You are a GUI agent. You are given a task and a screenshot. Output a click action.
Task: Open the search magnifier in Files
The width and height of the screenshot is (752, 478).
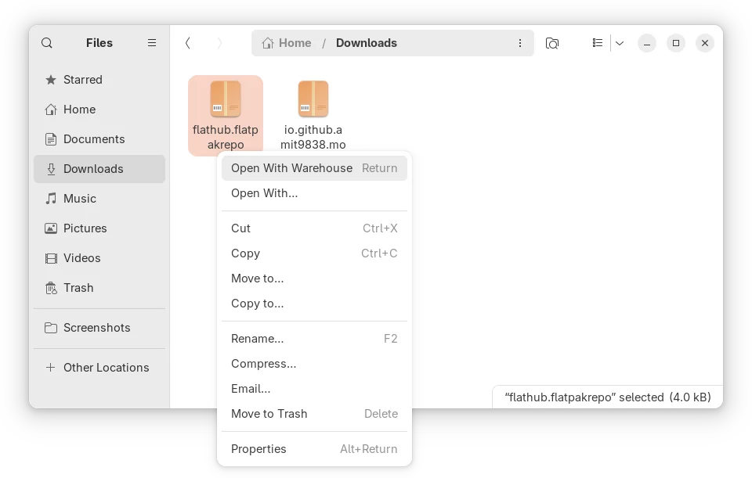(46, 43)
